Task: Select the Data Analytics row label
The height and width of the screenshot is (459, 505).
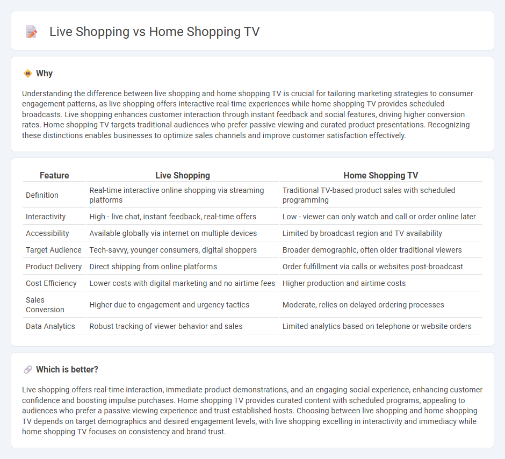Action: coord(50,327)
